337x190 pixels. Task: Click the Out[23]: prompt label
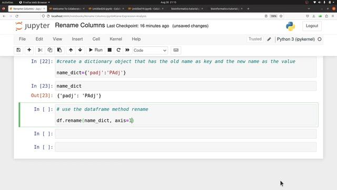[x=42, y=96]
